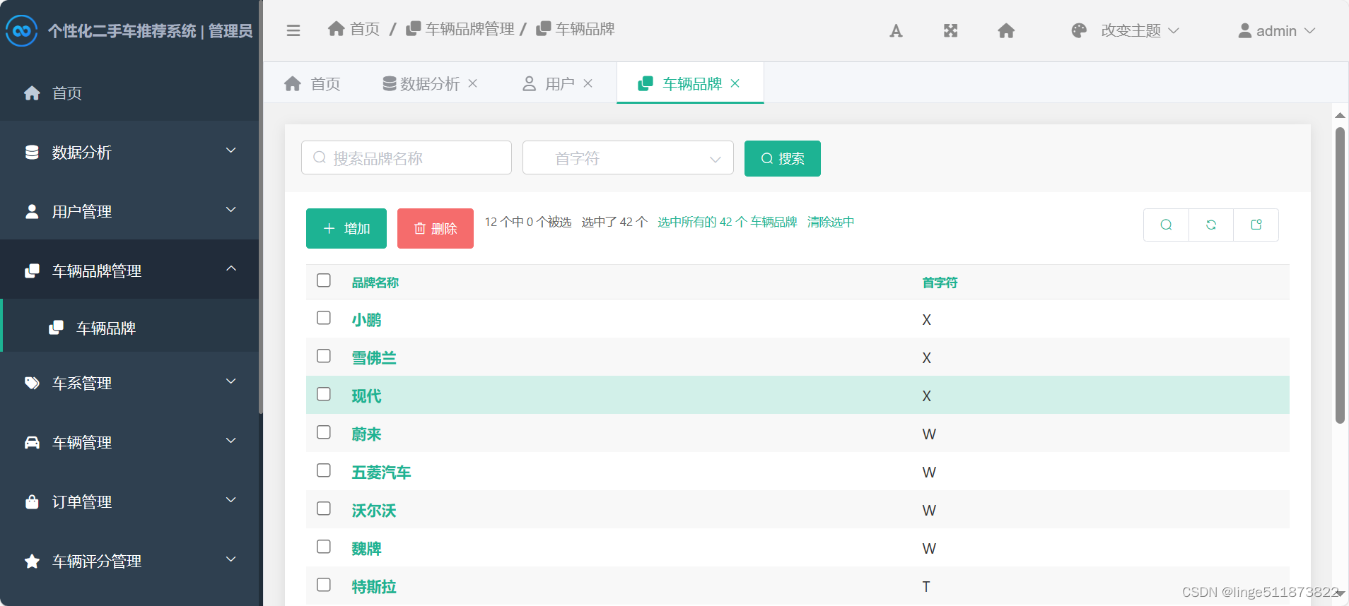The width and height of the screenshot is (1349, 606).
Task: Click the font size 'A' icon
Action: coord(896,30)
